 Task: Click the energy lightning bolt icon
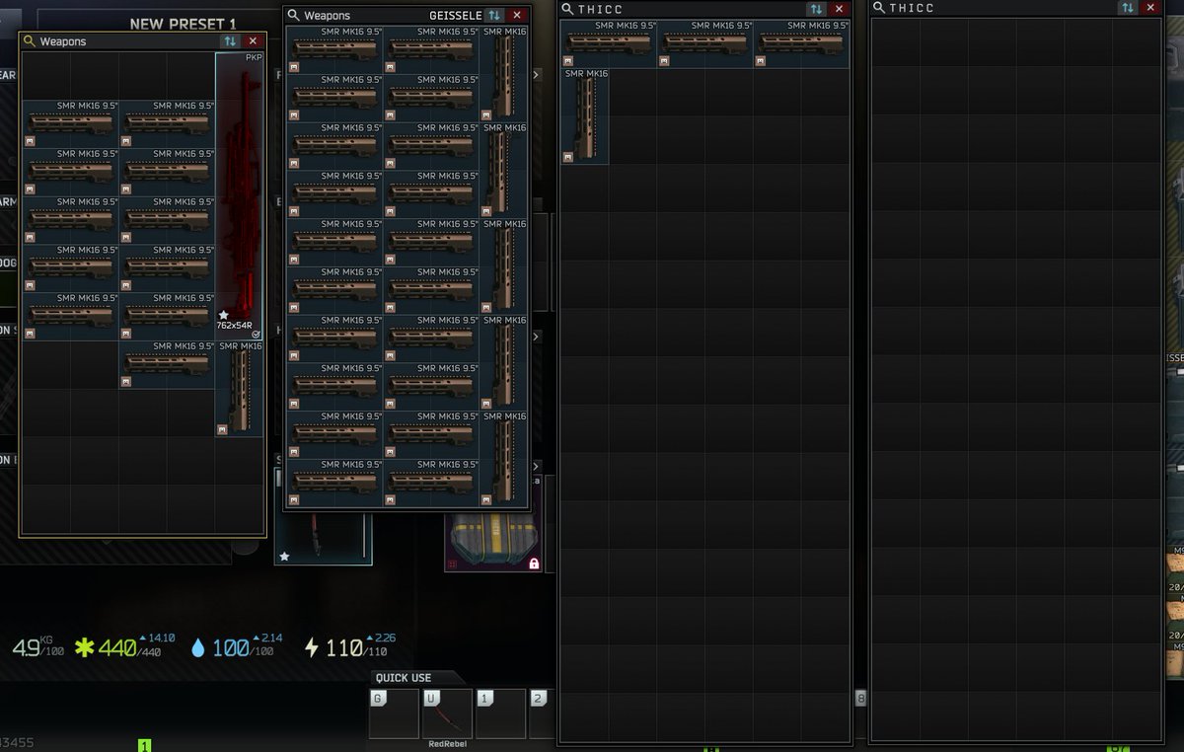[x=312, y=648]
